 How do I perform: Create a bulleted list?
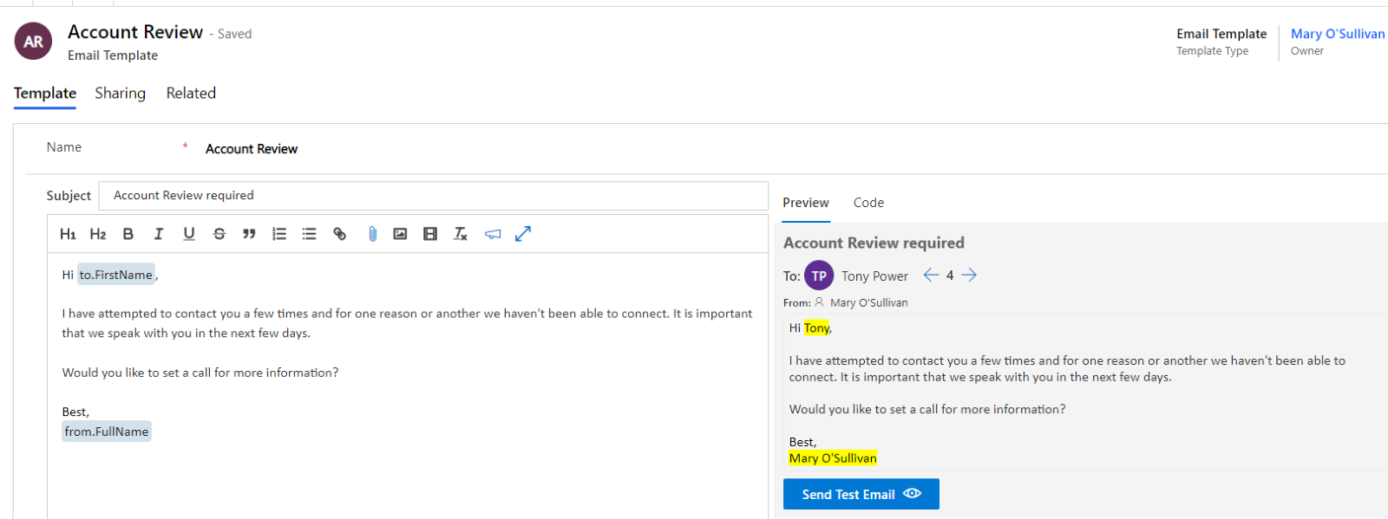point(309,234)
